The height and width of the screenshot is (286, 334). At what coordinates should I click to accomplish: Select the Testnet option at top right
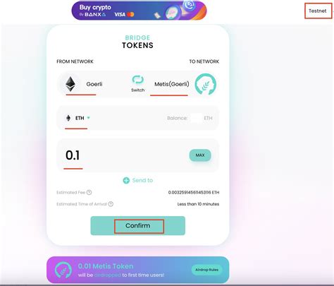318,11
